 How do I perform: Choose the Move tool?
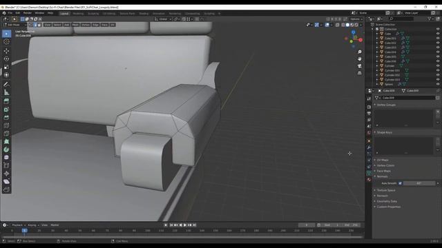pos(6,51)
